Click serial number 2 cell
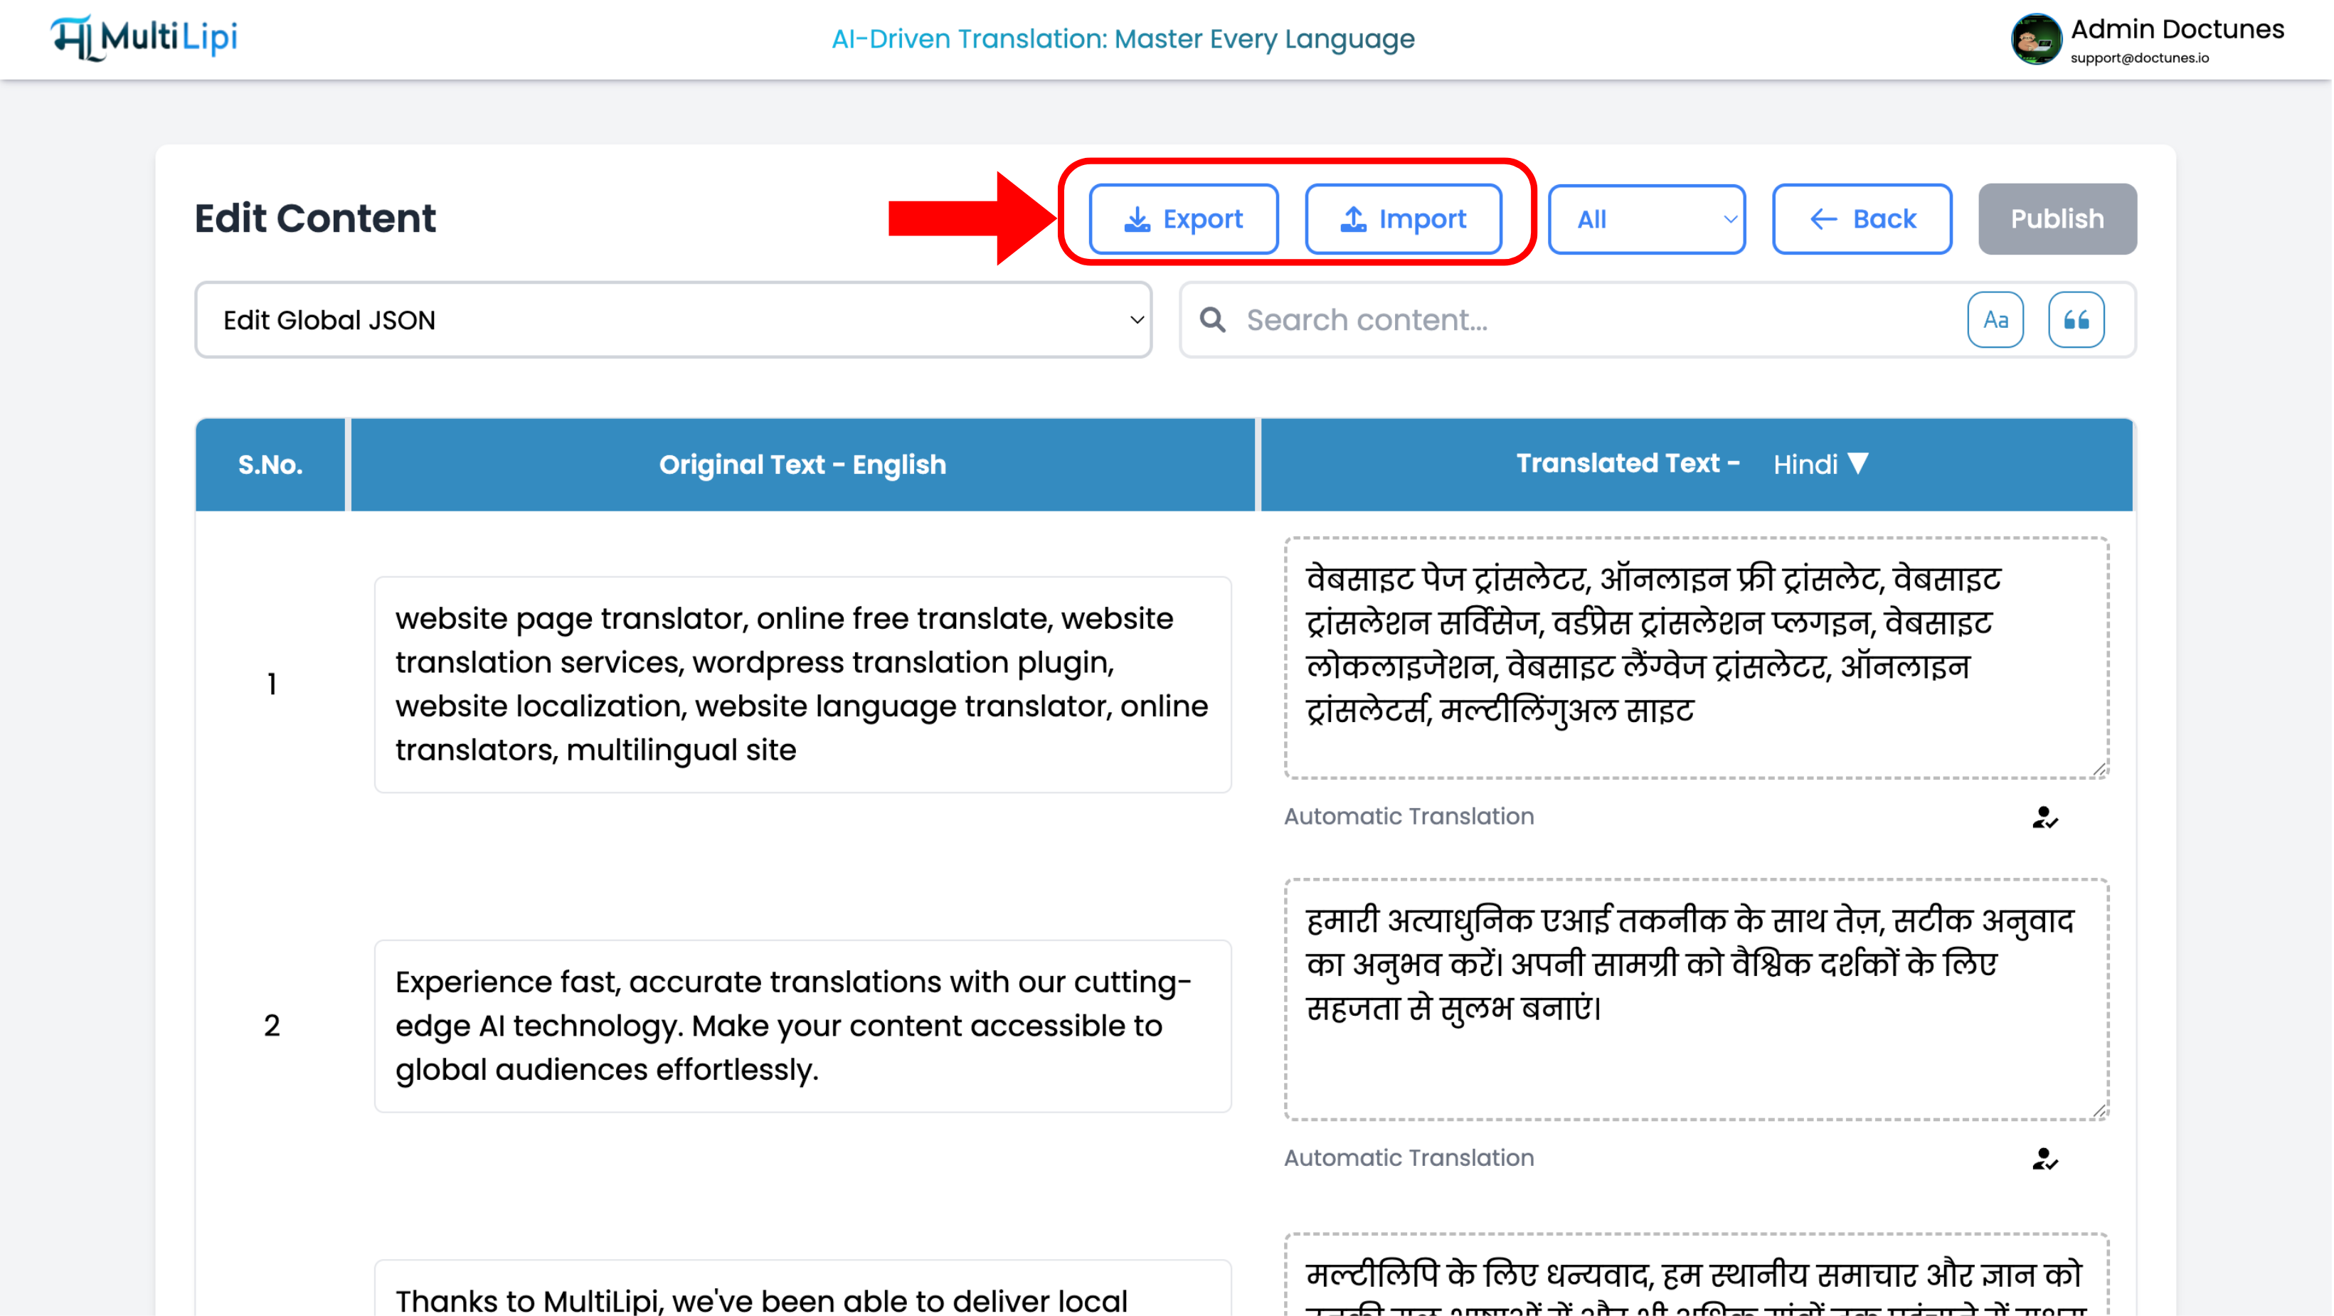 coord(271,1026)
